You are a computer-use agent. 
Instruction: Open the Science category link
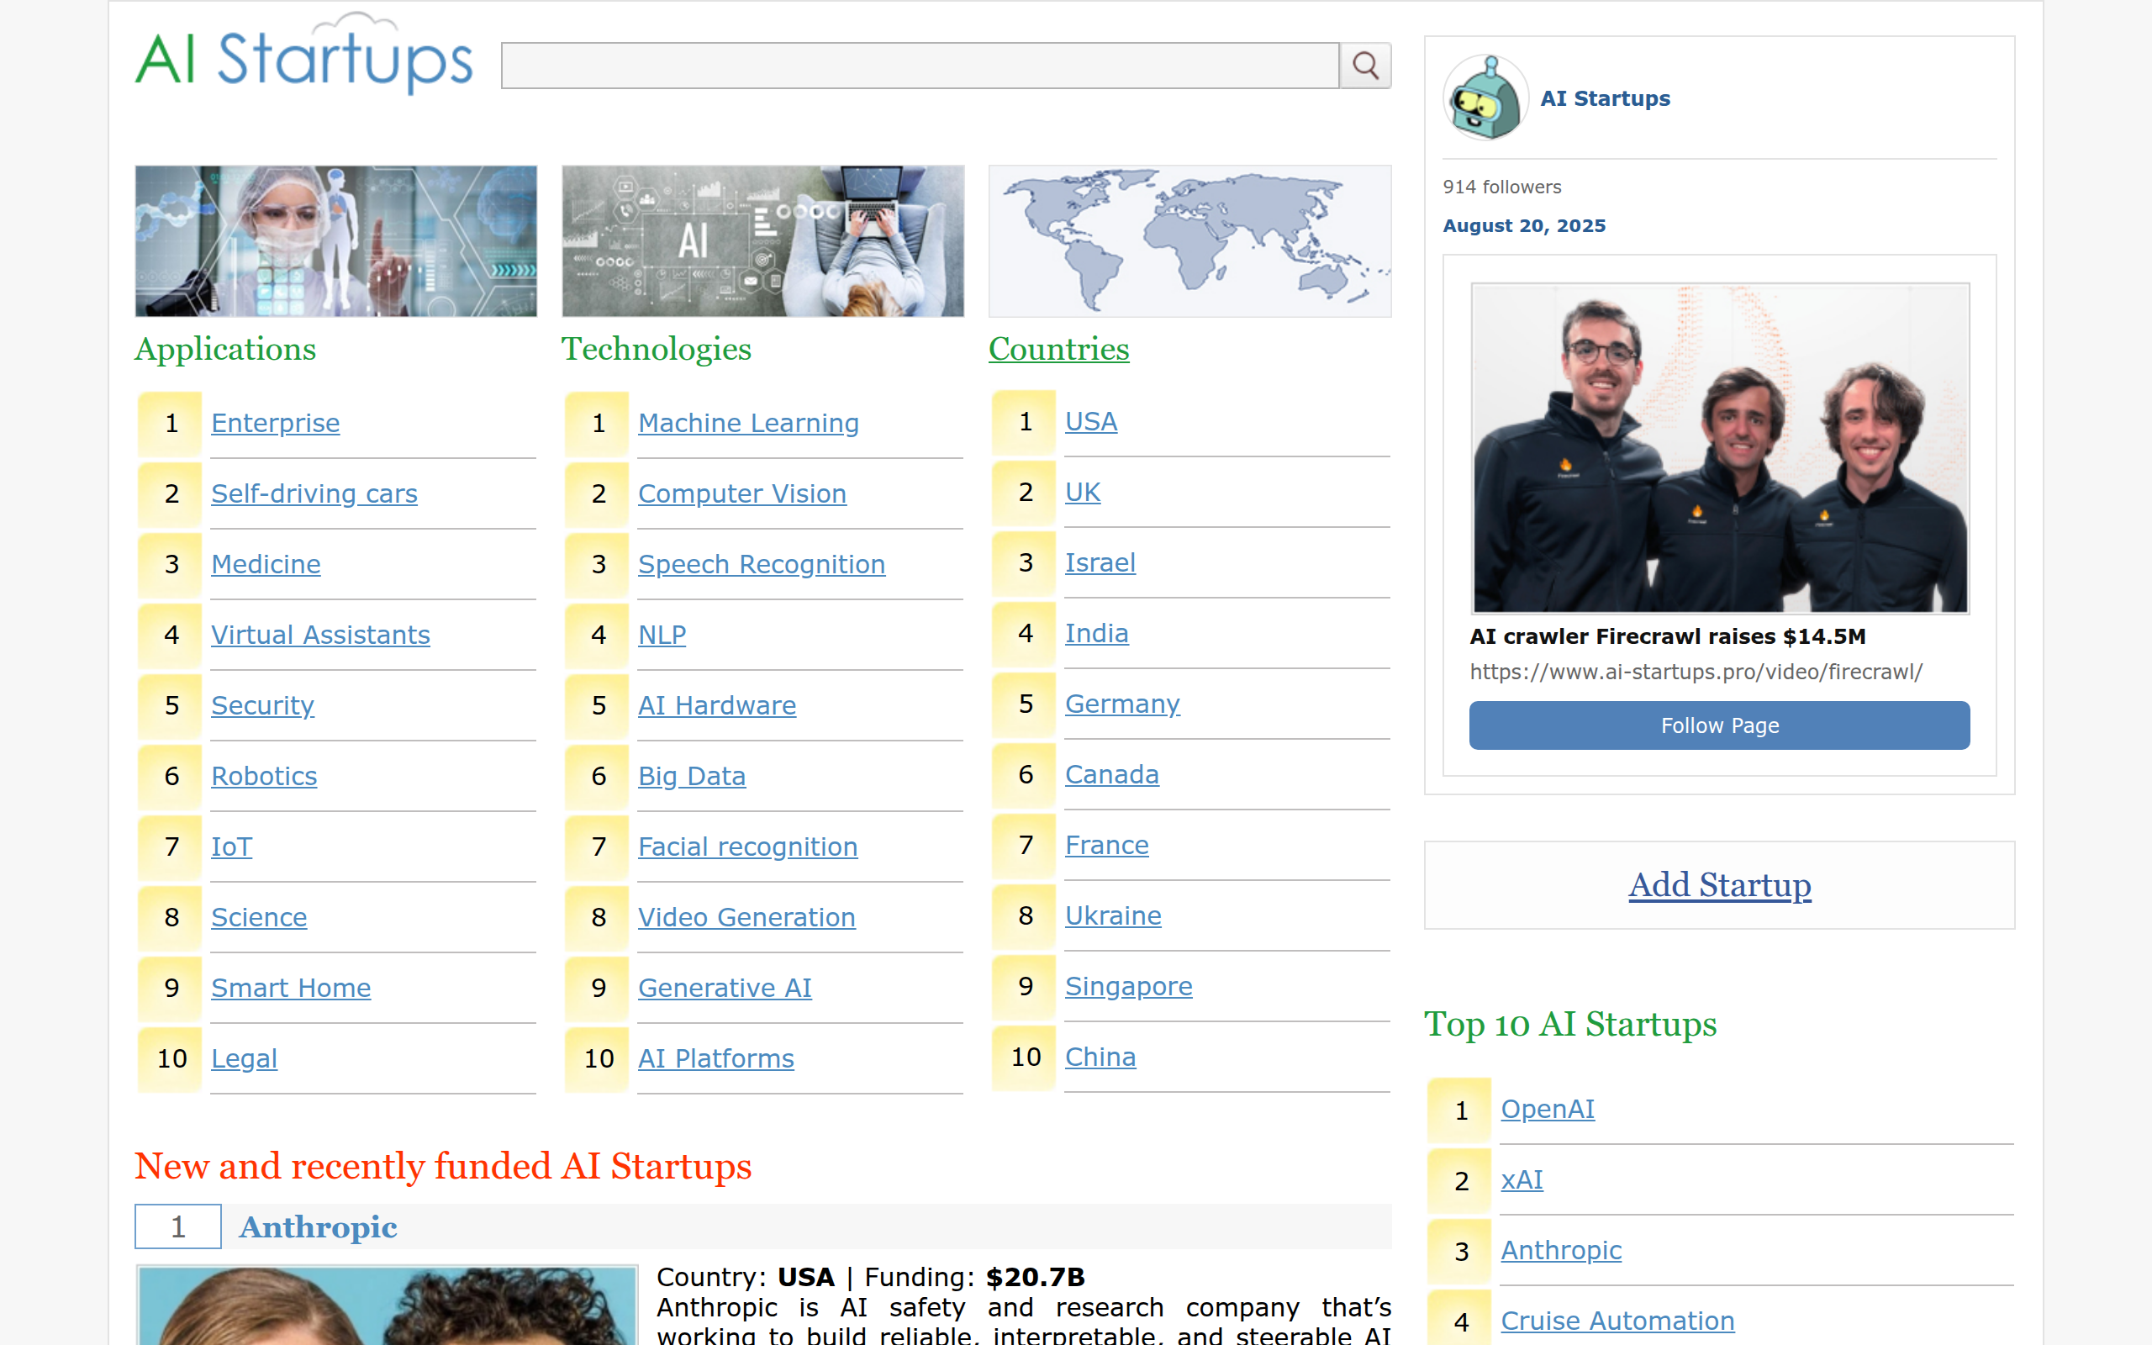click(x=259, y=917)
